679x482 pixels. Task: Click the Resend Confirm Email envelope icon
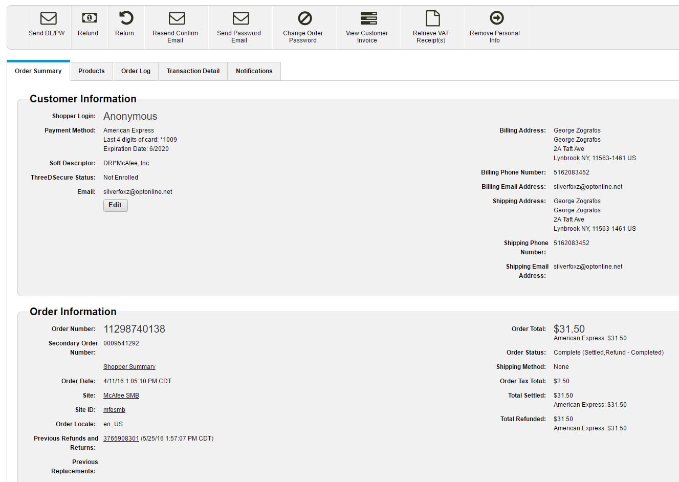pyautogui.click(x=177, y=18)
